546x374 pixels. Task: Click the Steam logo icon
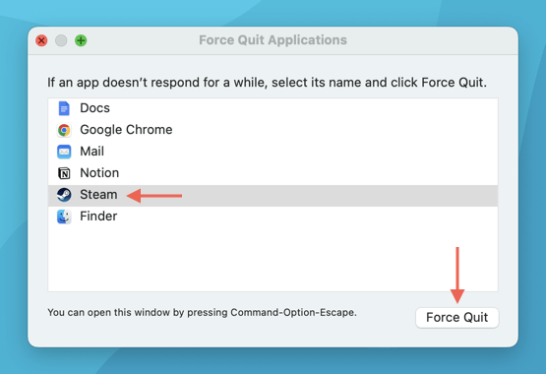click(64, 195)
